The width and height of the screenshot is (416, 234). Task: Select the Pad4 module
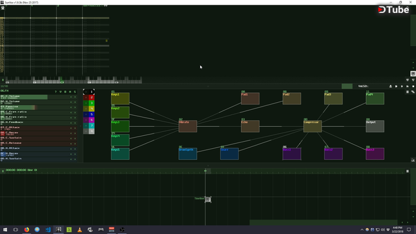[x=375, y=98]
